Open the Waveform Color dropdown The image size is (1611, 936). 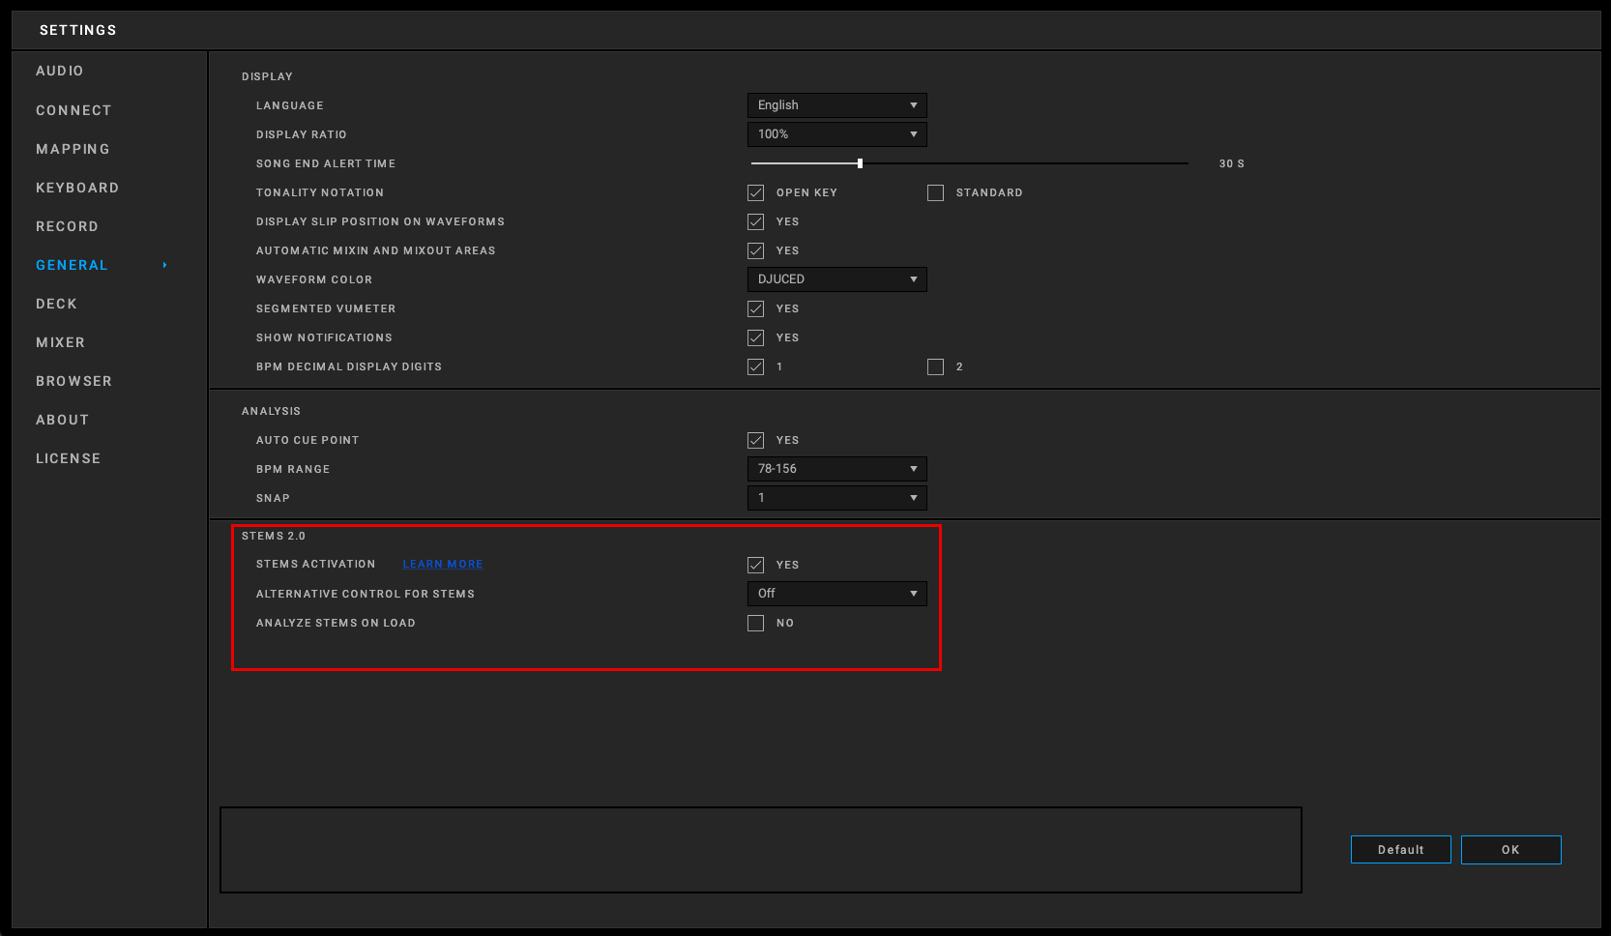point(836,279)
